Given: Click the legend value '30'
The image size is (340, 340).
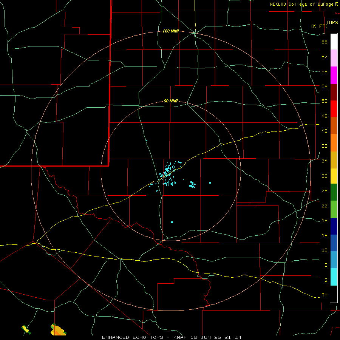Looking at the screenshot, I should pyautogui.click(x=325, y=176).
